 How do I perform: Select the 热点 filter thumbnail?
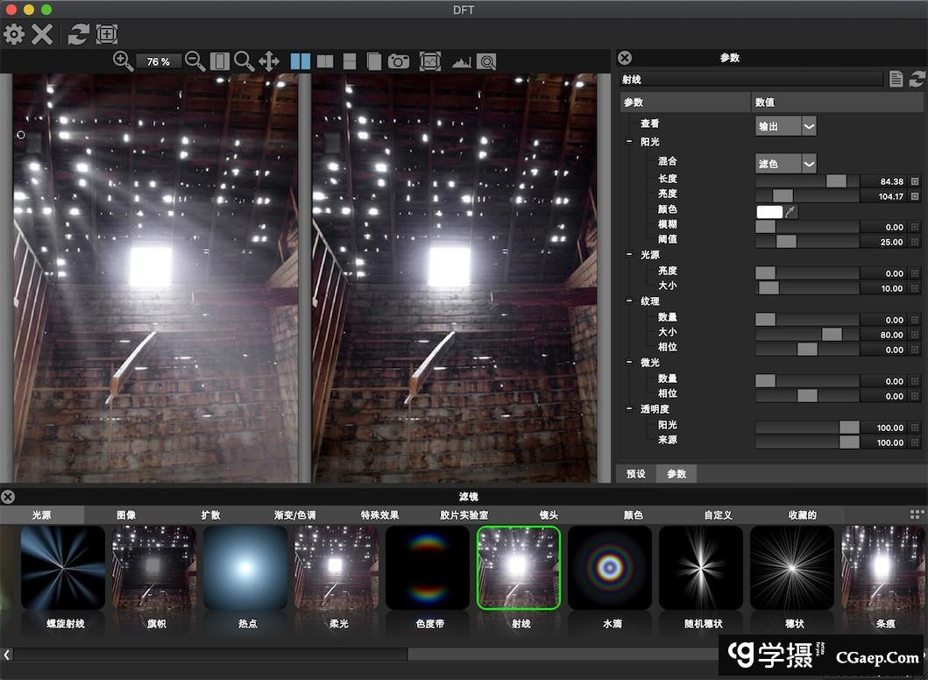245,568
